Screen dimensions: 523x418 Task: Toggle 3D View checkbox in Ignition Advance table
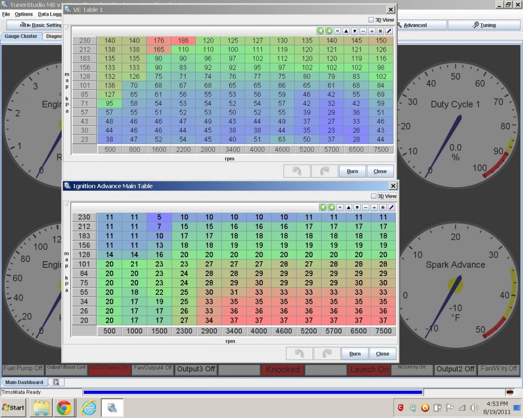click(x=374, y=196)
